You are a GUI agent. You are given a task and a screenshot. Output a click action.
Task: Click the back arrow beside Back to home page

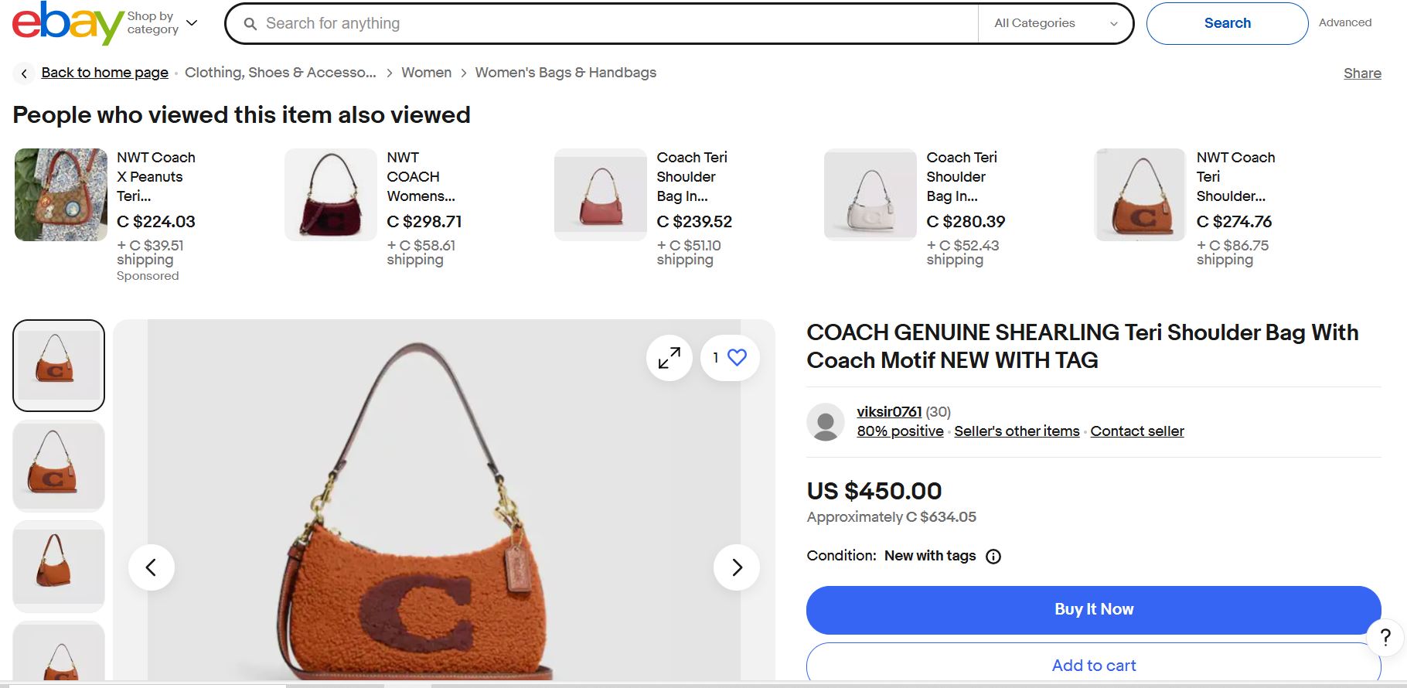point(25,73)
